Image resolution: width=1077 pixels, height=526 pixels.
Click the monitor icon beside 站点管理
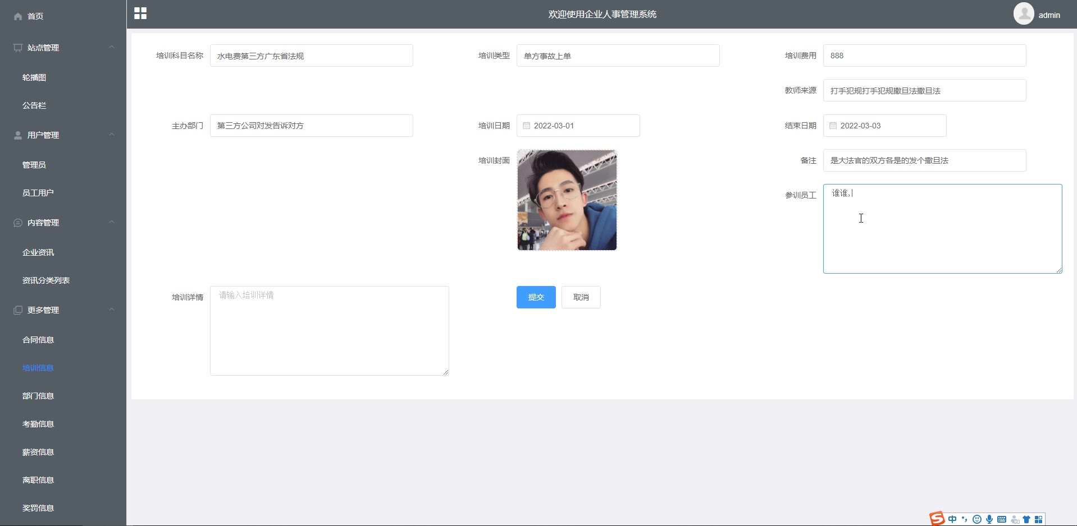(18, 48)
